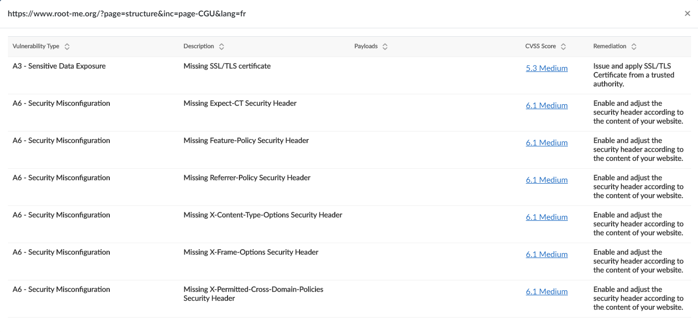Click the sort arrows beside Payloads
The image size is (698, 332).
pos(384,46)
